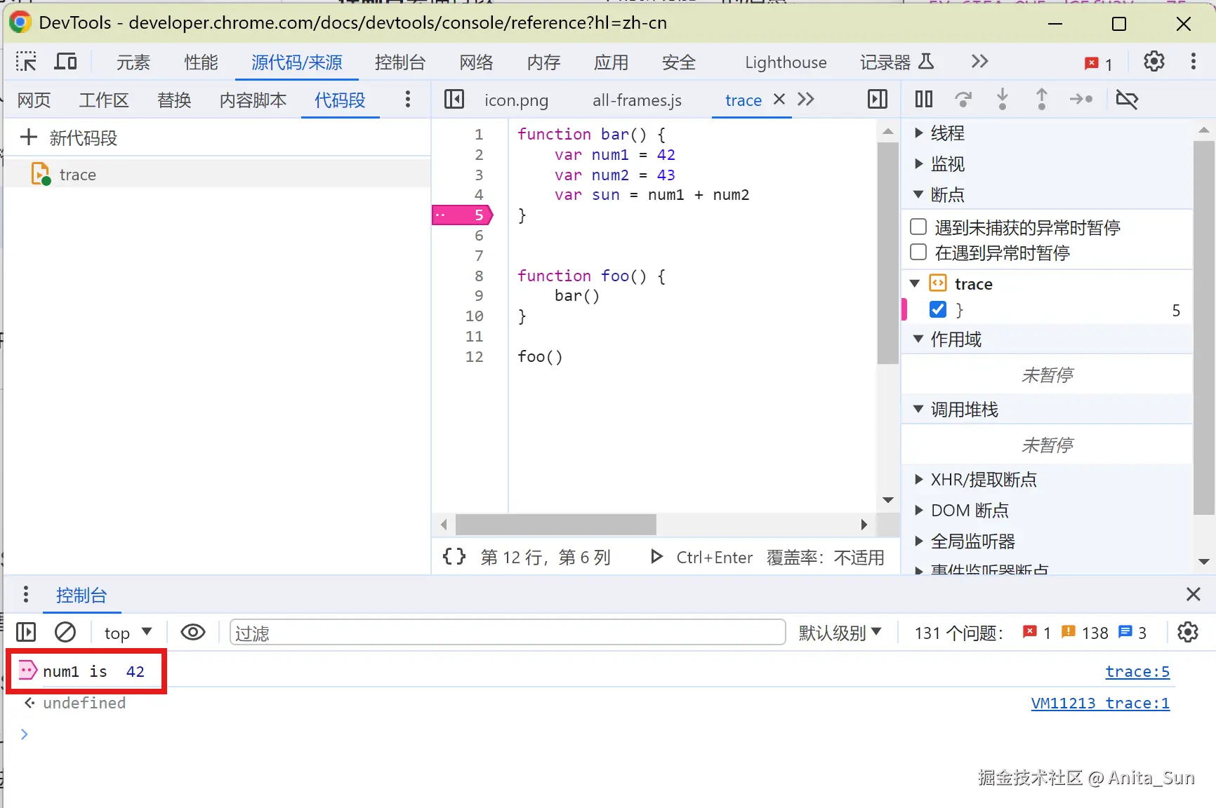
Task: Deactivate all breakpoints icon
Action: (x=1127, y=100)
